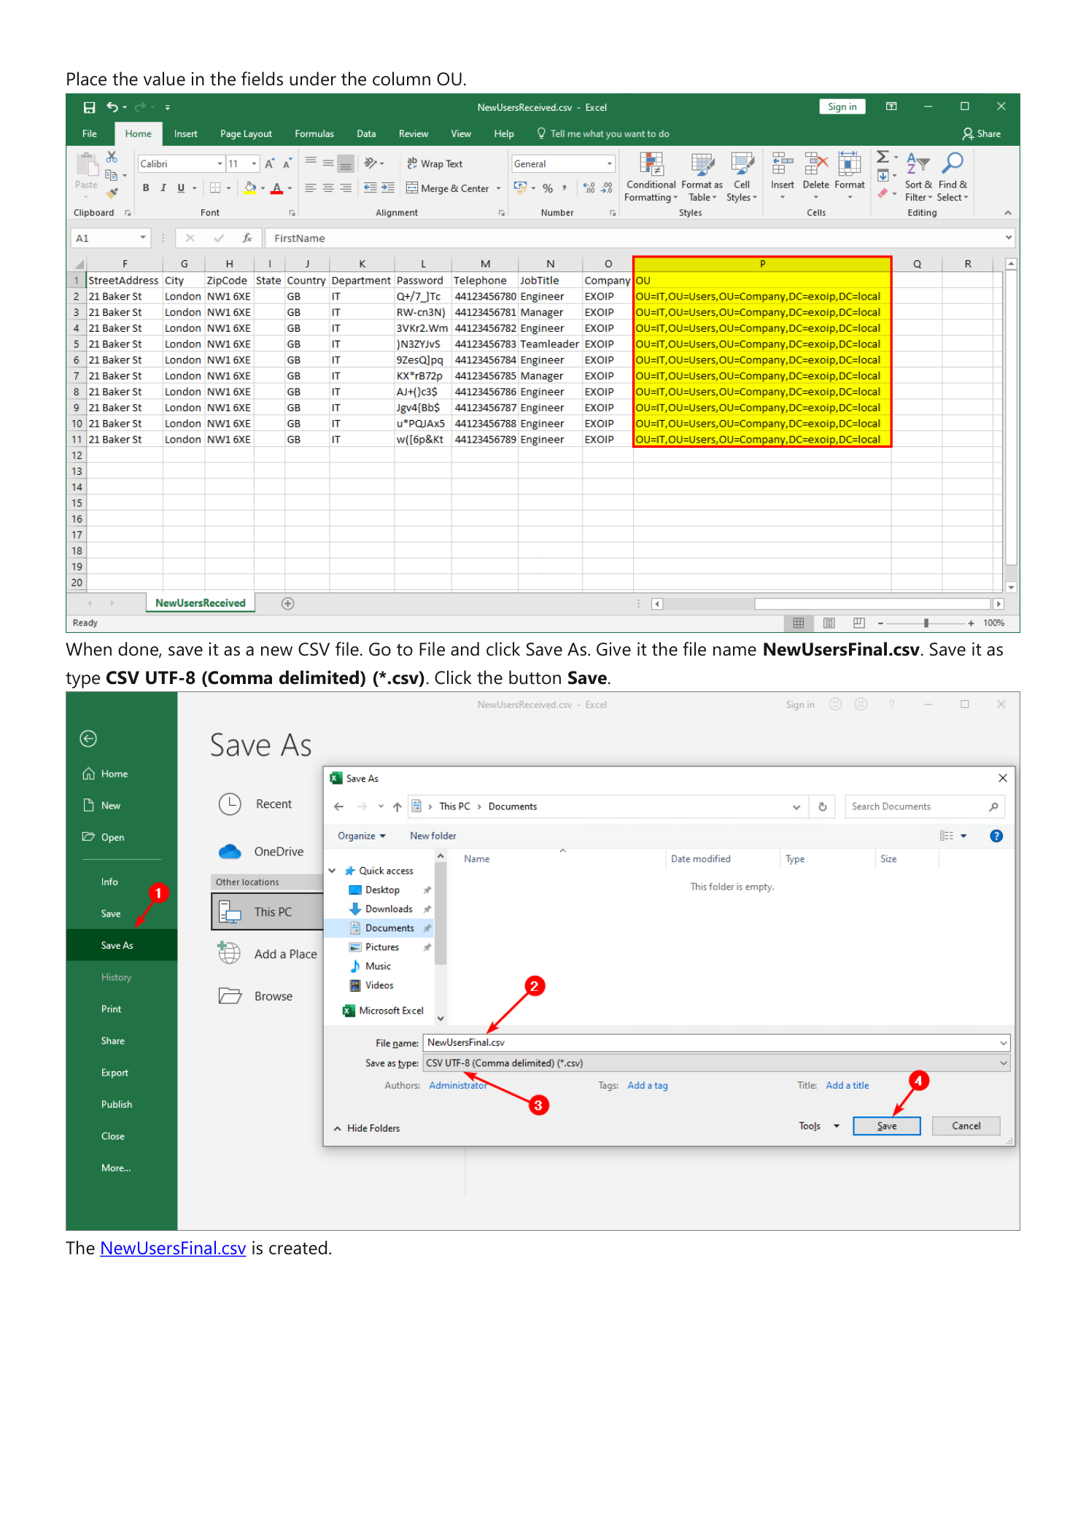Collapse the ribbon with the caret arrow
1086x1535 pixels.
(1008, 213)
